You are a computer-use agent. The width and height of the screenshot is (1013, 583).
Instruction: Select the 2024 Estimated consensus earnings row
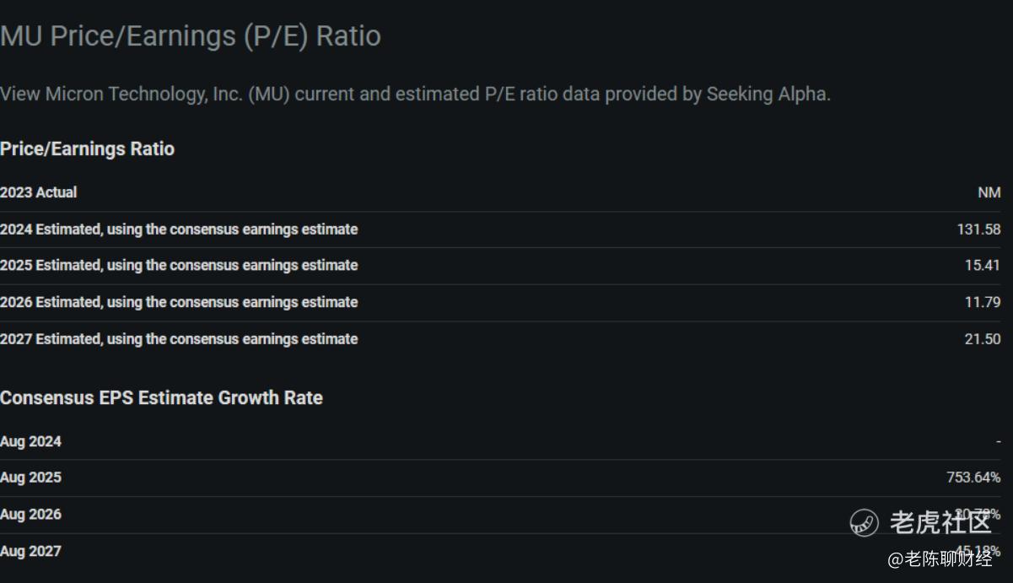179,229
